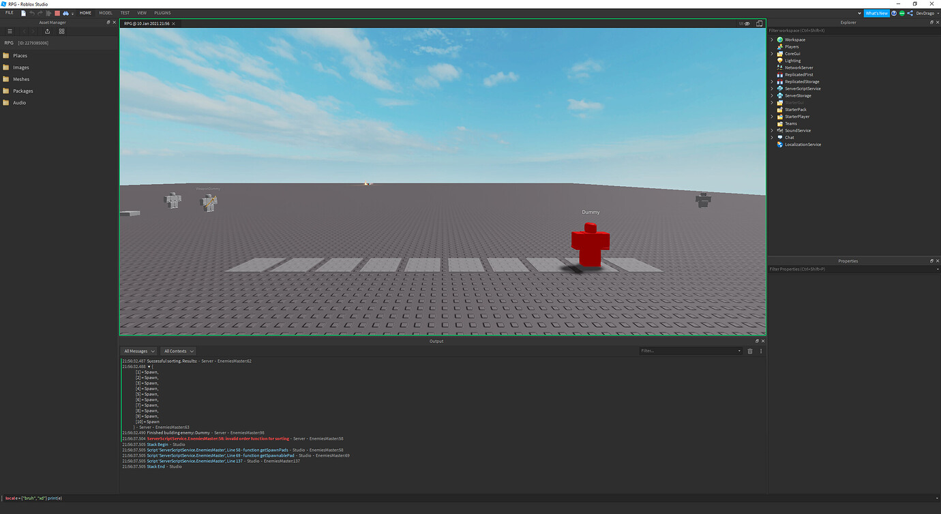Undo the last action using the Undo arrow
Image resolution: width=941 pixels, height=514 pixels.
click(x=31, y=12)
